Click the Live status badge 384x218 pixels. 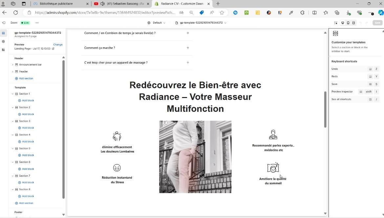pos(25,23)
